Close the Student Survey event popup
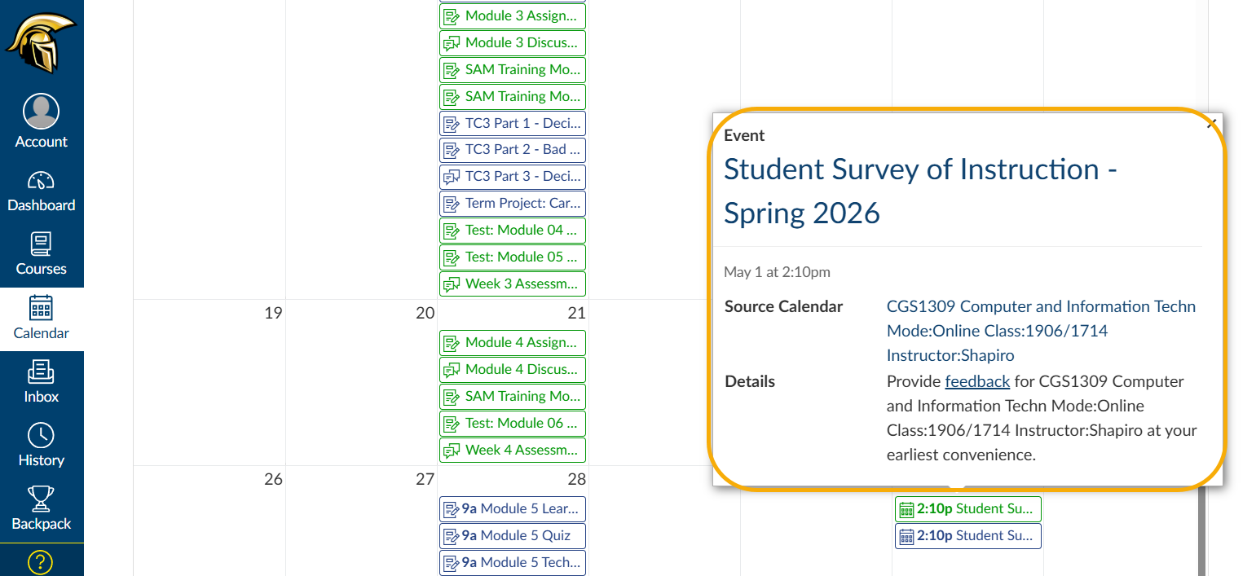 (x=1211, y=122)
